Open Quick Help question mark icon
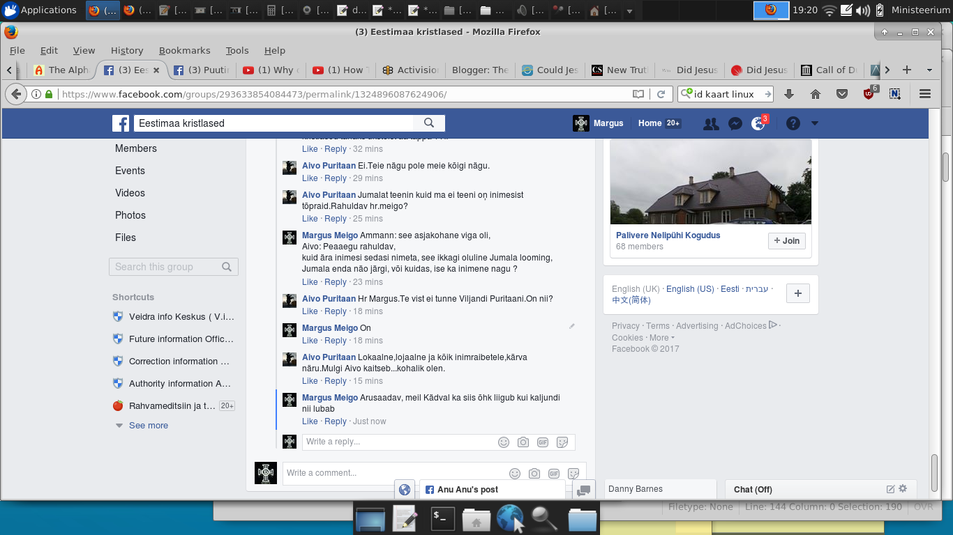Viewport: 953px width, 535px height. coord(793,123)
